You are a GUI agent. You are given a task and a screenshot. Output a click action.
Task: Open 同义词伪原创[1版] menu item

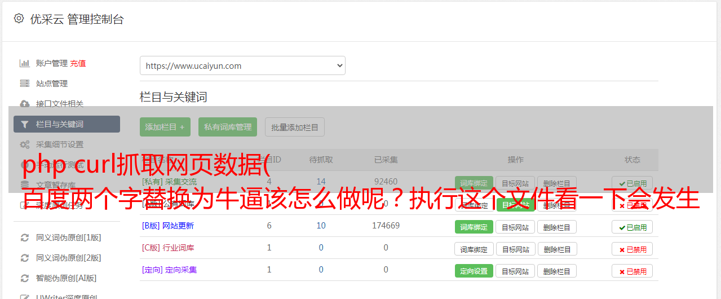pyautogui.click(x=68, y=238)
